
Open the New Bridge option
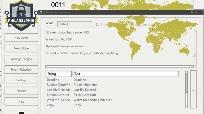[x=21, y=48]
